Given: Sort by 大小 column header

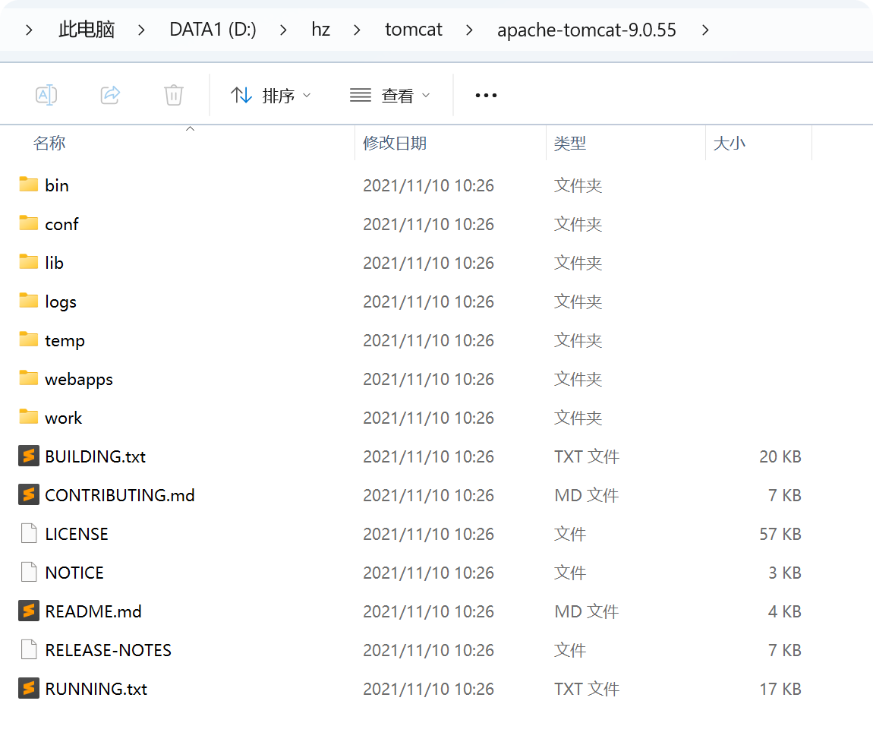Looking at the screenshot, I should pyautogui.click(x=730, y=144).
